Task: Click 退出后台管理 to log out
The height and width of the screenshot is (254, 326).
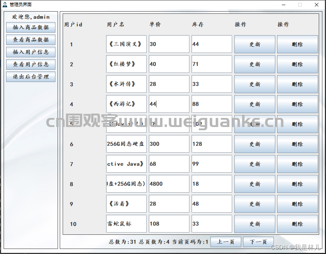Action: click(31, 77)
